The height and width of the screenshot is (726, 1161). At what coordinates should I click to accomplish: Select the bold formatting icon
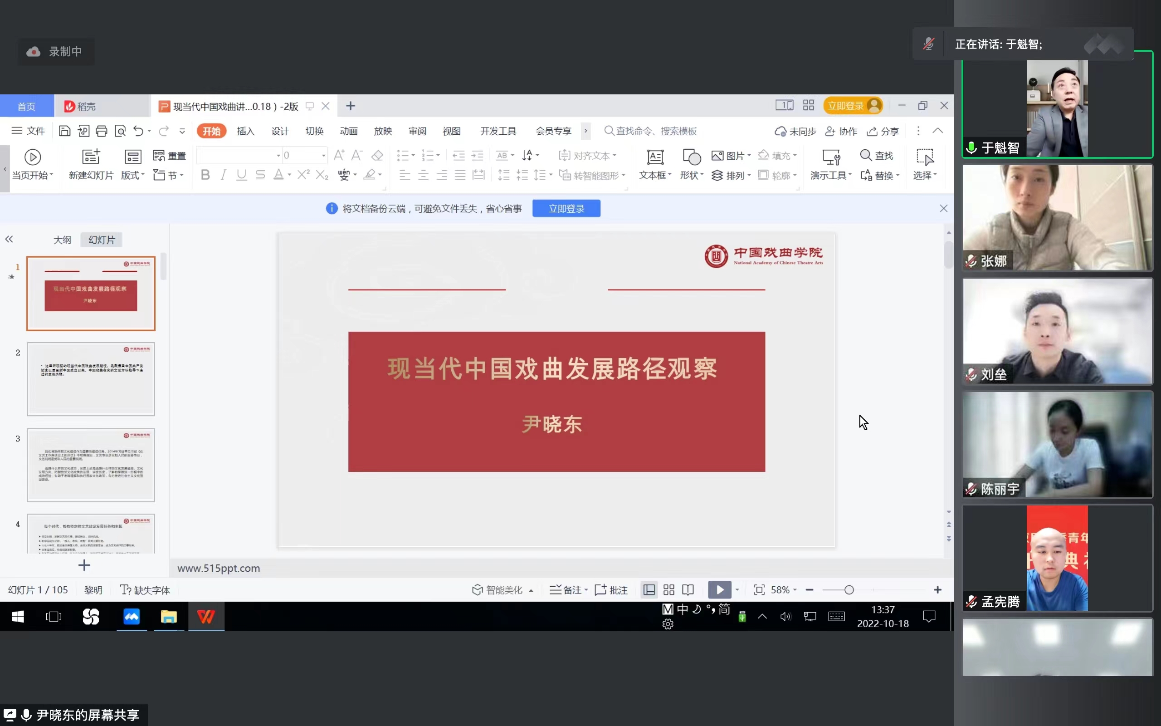tap(205, 174)
